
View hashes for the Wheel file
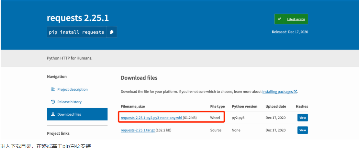coord(302,118)
